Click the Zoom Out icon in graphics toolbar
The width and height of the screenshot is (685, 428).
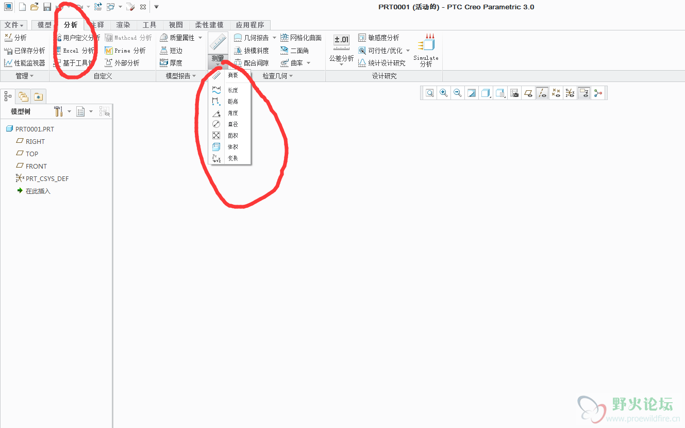[x=458, y=93]
